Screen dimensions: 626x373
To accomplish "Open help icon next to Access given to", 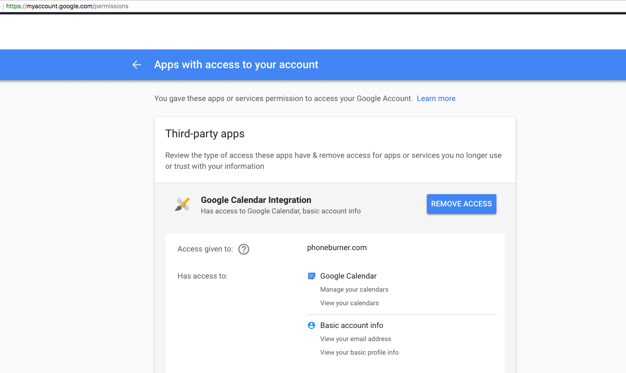I will tap(243, 249).
